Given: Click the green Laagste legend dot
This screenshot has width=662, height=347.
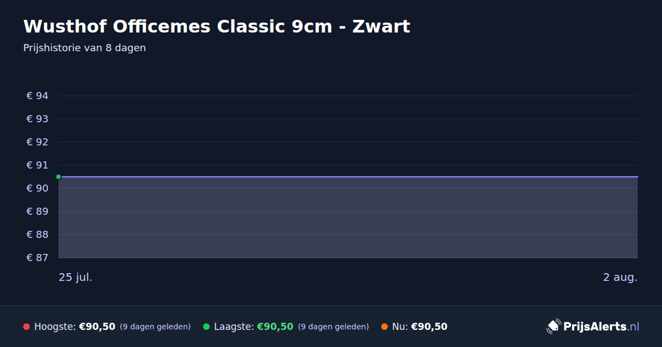Looking at the screenshot, I should point(206,327).
